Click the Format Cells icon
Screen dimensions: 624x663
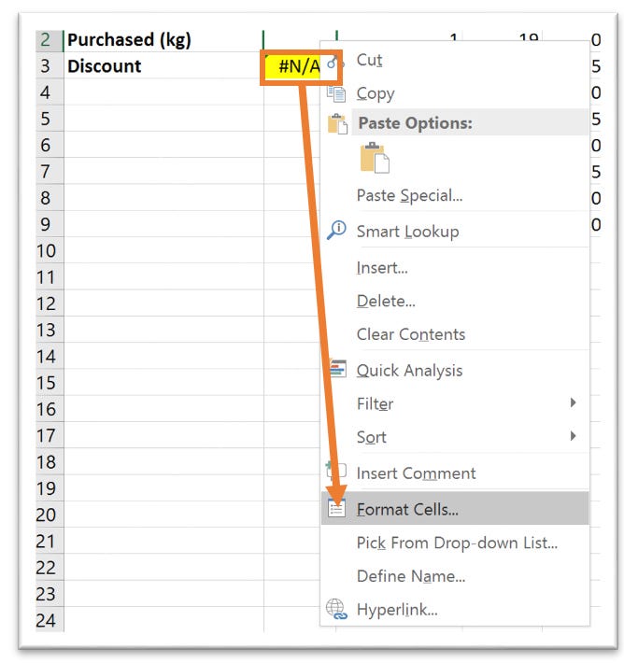336,509
